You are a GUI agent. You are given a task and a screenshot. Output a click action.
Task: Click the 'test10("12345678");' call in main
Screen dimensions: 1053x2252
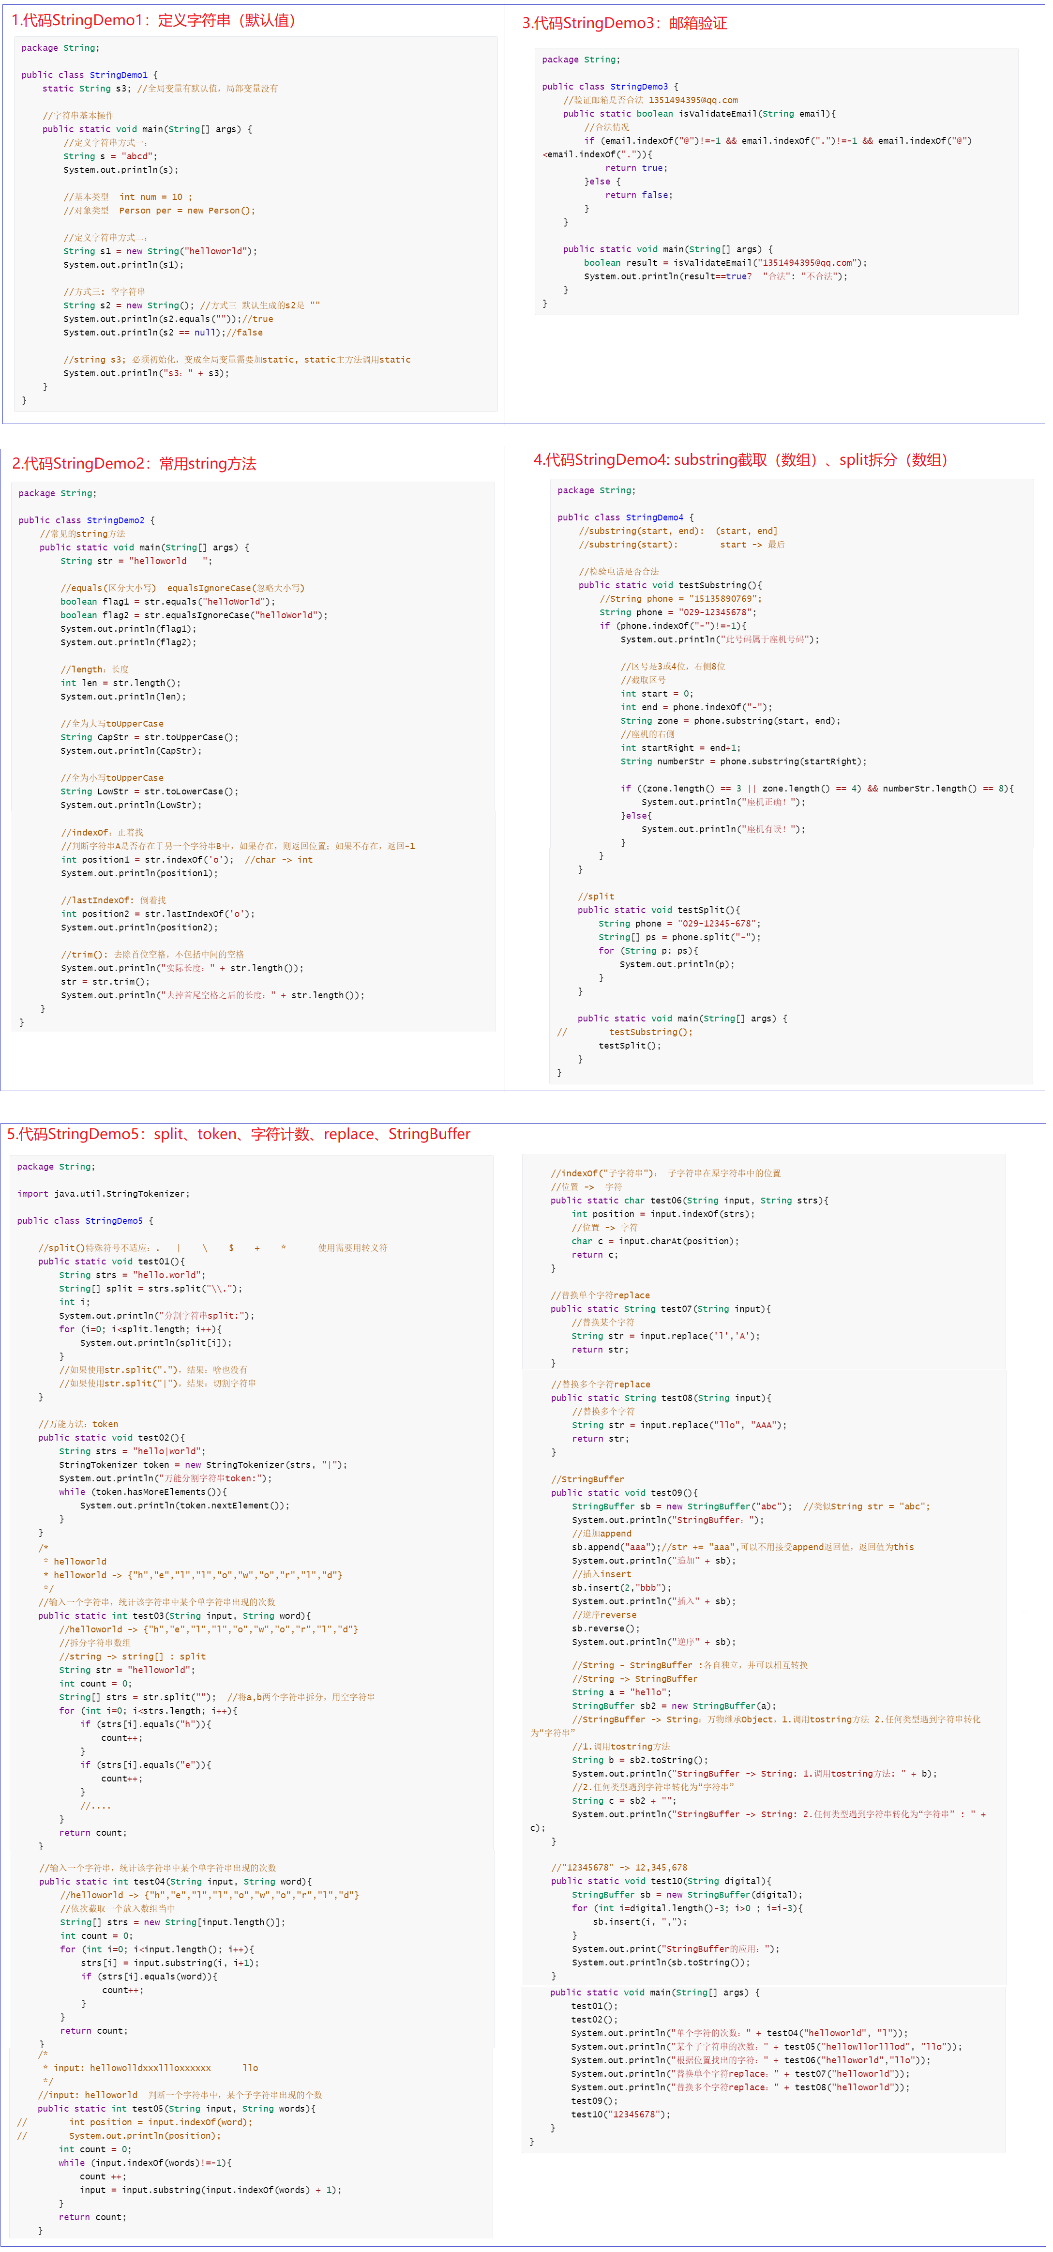point(619,2114)
